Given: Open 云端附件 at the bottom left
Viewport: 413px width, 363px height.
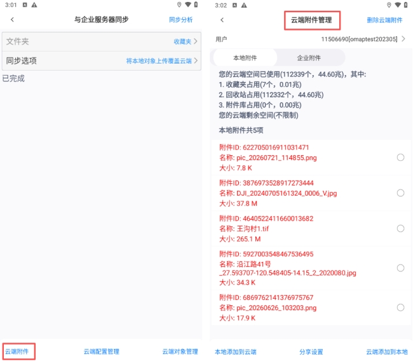Looking at the screenshot, I should click(x=17, y=352).
